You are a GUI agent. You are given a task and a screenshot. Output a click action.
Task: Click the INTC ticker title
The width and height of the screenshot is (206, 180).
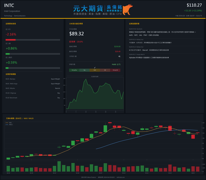(9, 5)
